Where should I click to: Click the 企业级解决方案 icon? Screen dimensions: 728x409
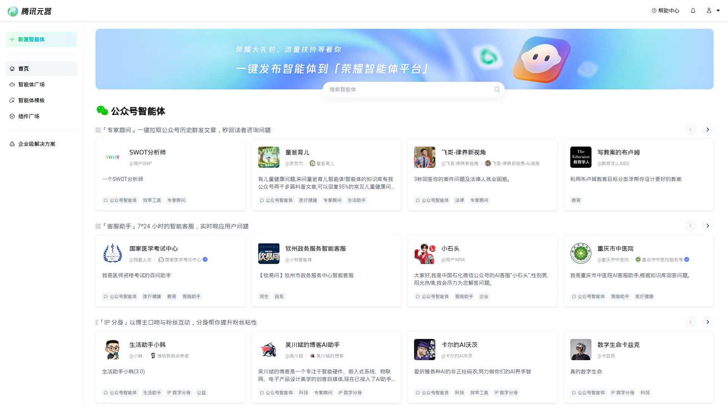click(x=12, y=144)
